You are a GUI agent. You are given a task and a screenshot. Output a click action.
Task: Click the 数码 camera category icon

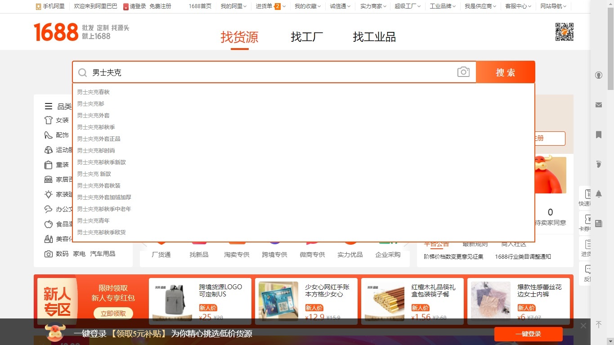pos(49,254)
